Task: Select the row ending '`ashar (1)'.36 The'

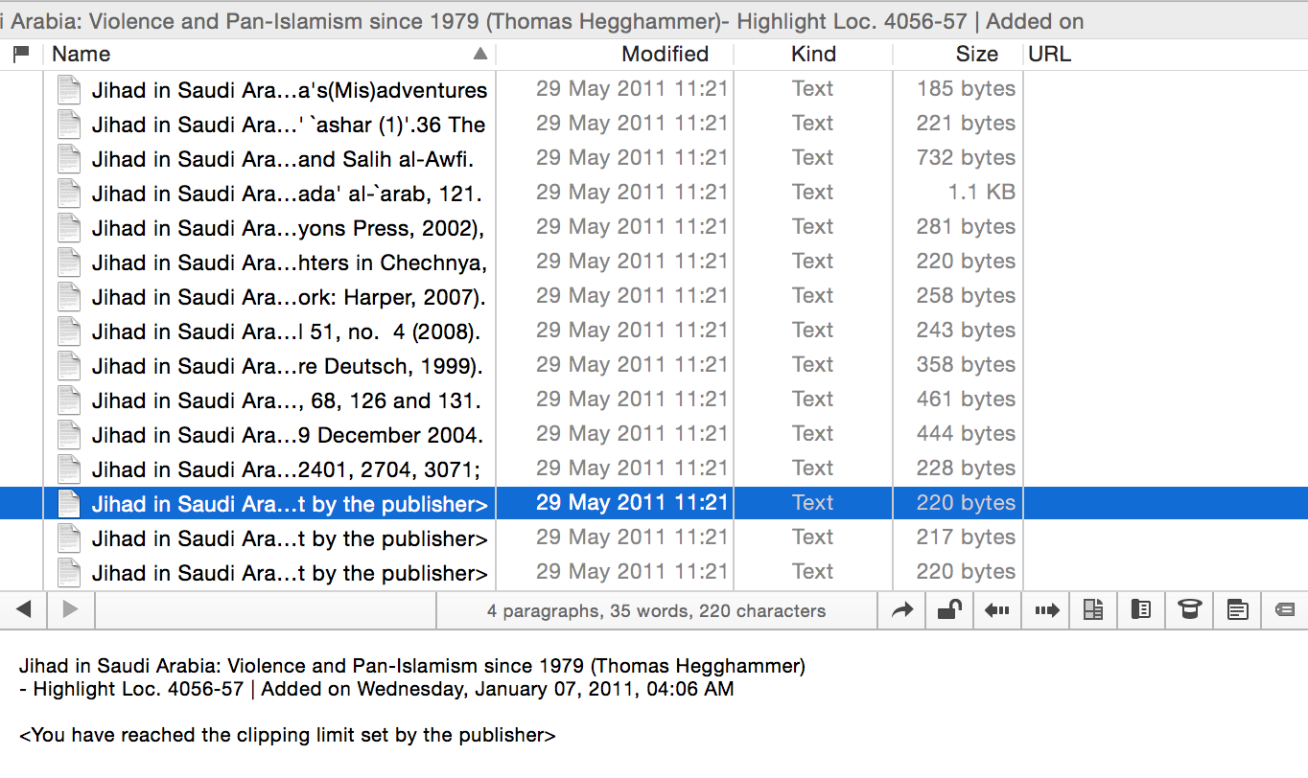Action: pos(654,124)
